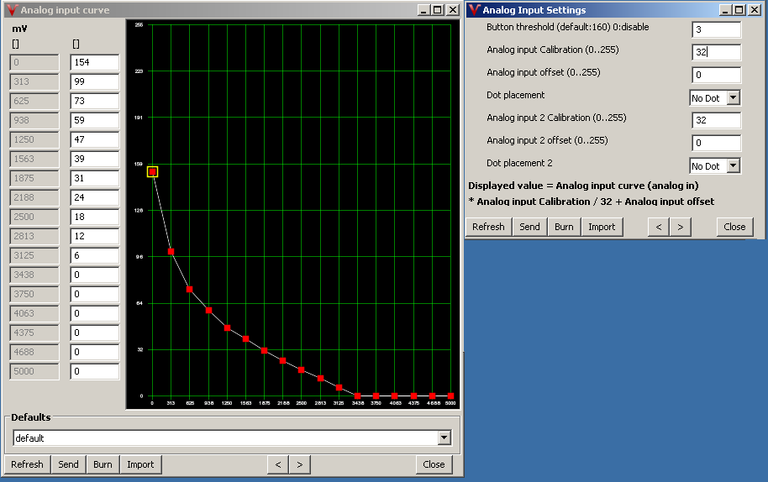The image size is (768, 482).
Task: Click the Analog input curve window logo icon
Action: tap(12, 10)
